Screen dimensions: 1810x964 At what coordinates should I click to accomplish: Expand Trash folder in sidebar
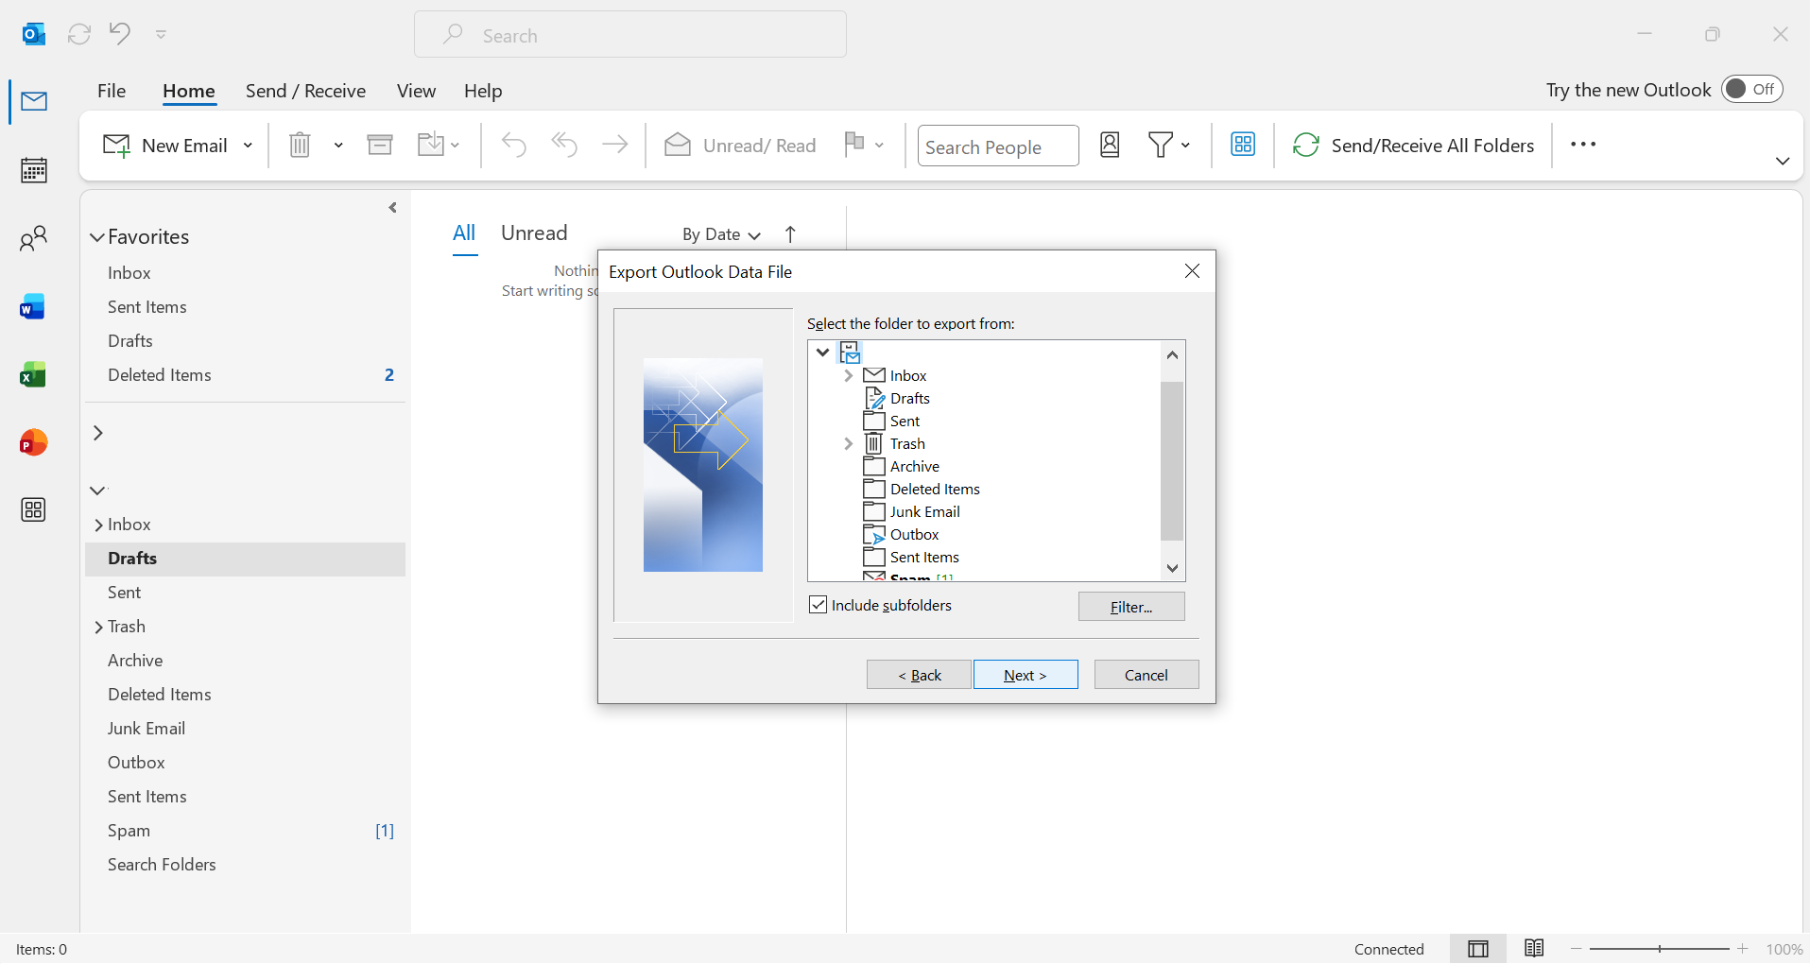(98, 628)
